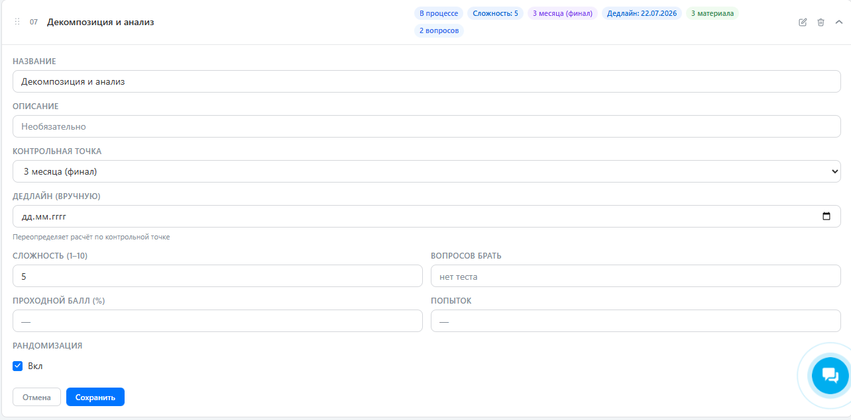Click the В процессе status badge
This screenshot has height=420, width=851.
[438, 13]
